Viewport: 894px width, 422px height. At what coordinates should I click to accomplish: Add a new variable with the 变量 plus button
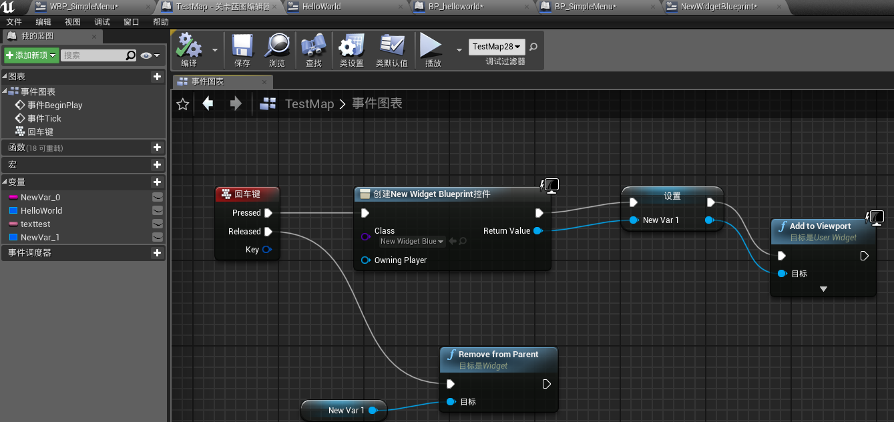(156, 181)
